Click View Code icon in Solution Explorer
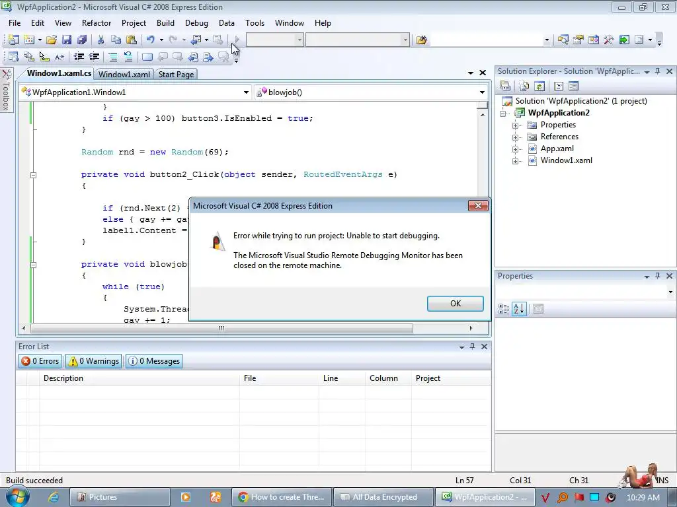This screenshot has height=507, width=677. tap(558, 86)
